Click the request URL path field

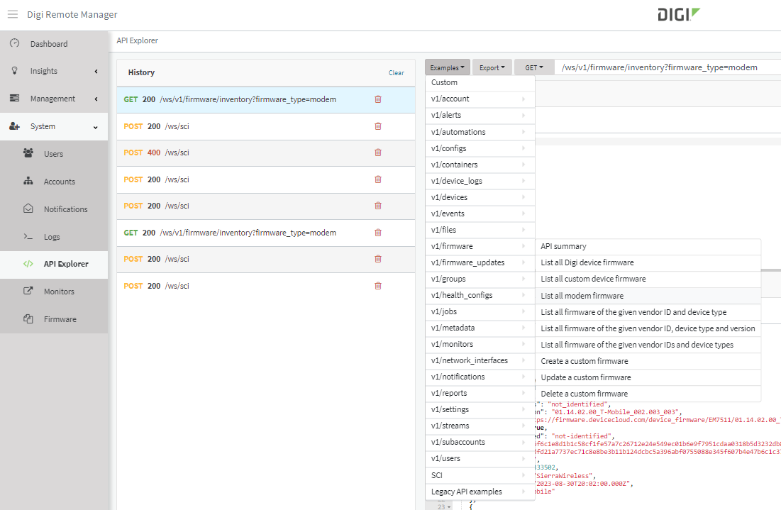[668, 67]
